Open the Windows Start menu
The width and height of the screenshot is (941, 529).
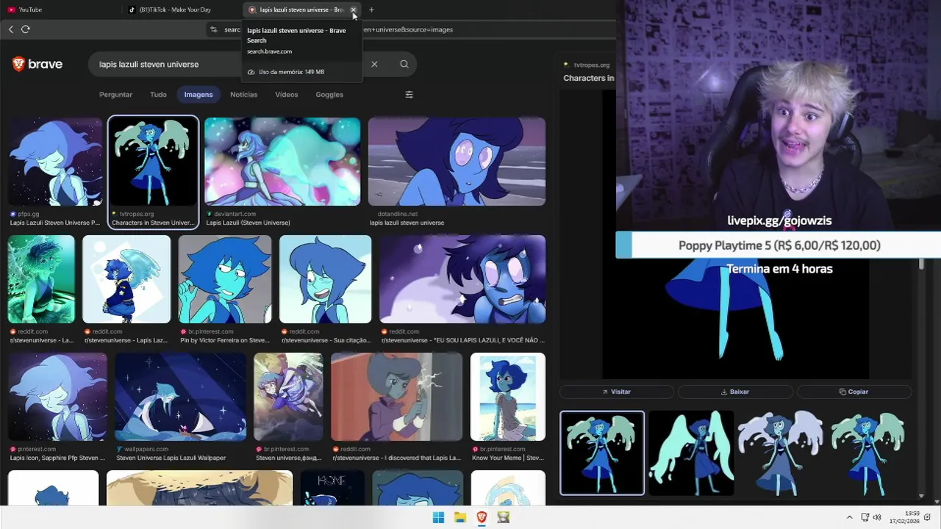pyautogui.click(x=438, y=517)
